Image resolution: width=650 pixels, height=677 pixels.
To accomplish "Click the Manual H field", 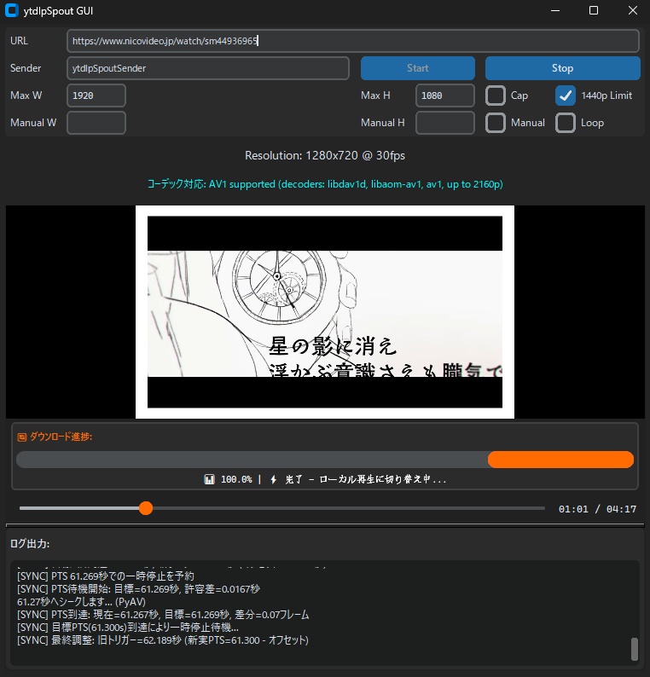I will coord(445,123).
